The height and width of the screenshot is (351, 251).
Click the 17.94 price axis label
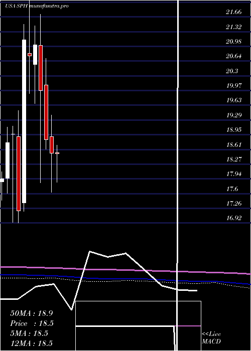click(234, 173)
